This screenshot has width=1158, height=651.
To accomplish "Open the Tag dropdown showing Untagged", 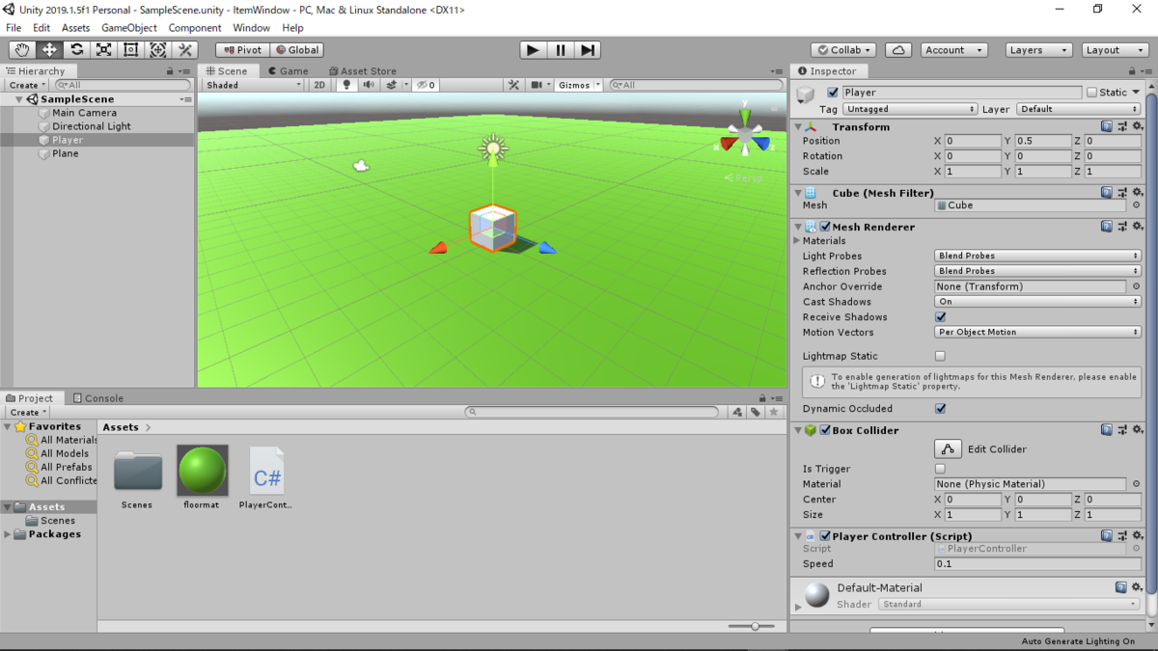I will tap(910, 109).
